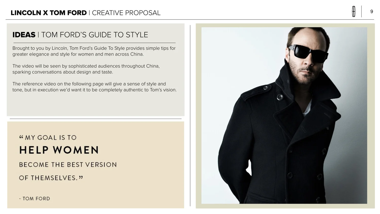The image size is (380, 214).
Task: Select the BECOME THE BEST VERSION line
Action: [x=68, y=165]
